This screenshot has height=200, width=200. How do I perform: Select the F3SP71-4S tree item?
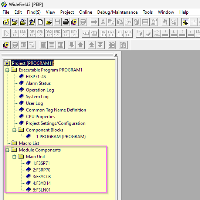[36, 77]
